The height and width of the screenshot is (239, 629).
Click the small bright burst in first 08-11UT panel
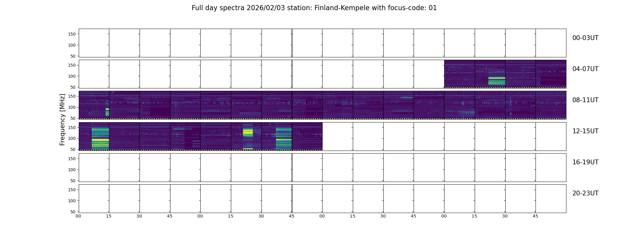[107, 112]
